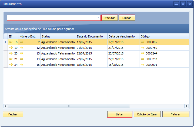Open link arrow for ID 6

coord(11,42)
